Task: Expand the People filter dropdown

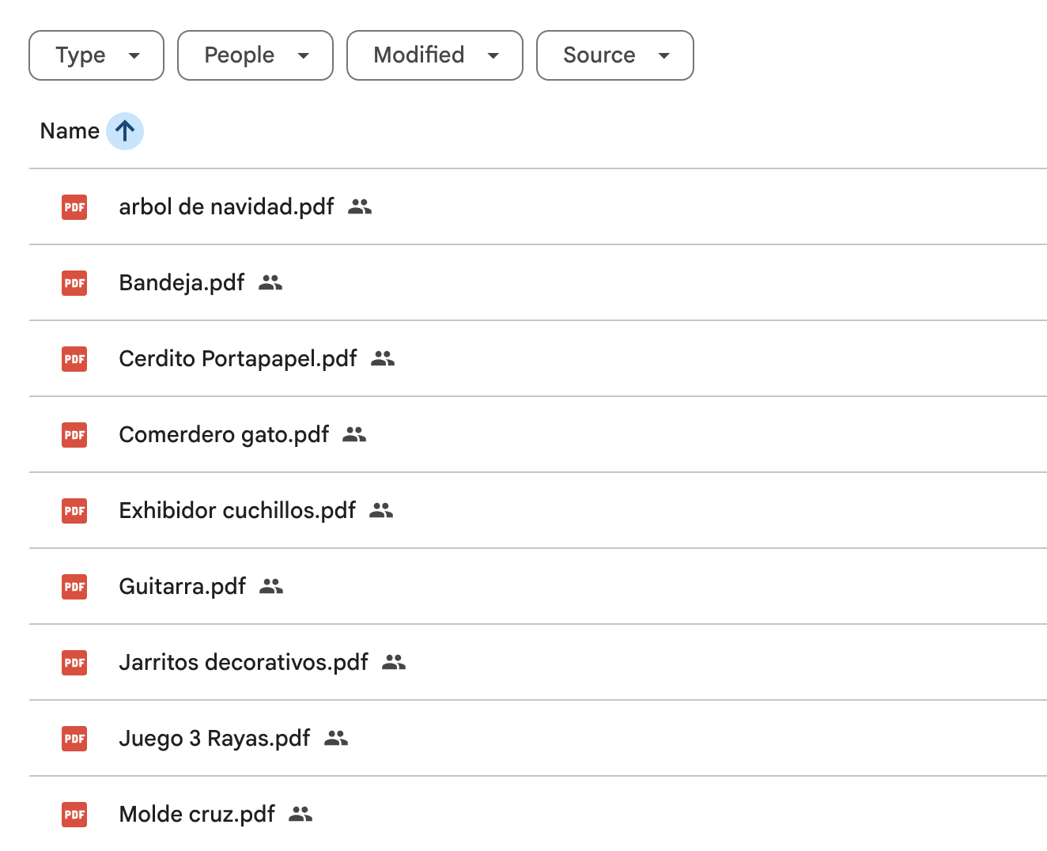Action: point(255,55)
